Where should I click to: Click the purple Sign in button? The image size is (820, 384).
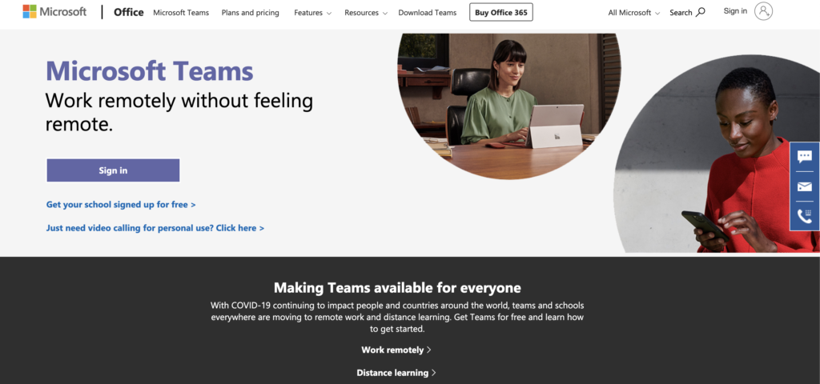click(x=113, y=170)
